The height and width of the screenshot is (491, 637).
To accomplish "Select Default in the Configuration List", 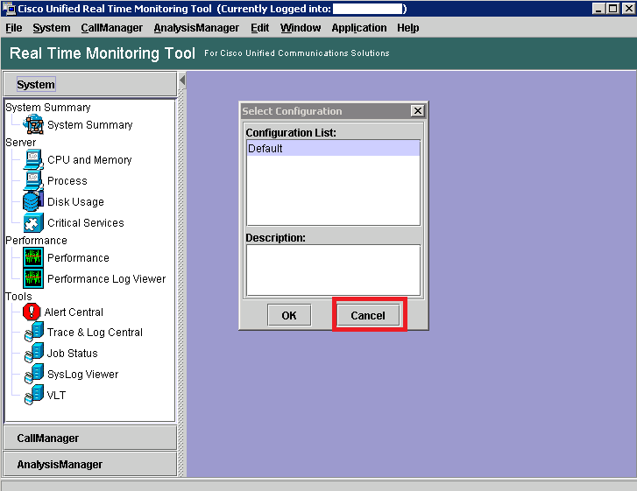I will point(333,148).
